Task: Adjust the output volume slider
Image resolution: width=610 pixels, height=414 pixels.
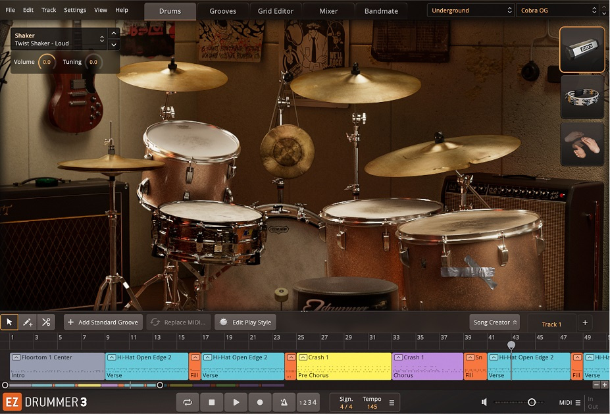Action: (530, 402)
